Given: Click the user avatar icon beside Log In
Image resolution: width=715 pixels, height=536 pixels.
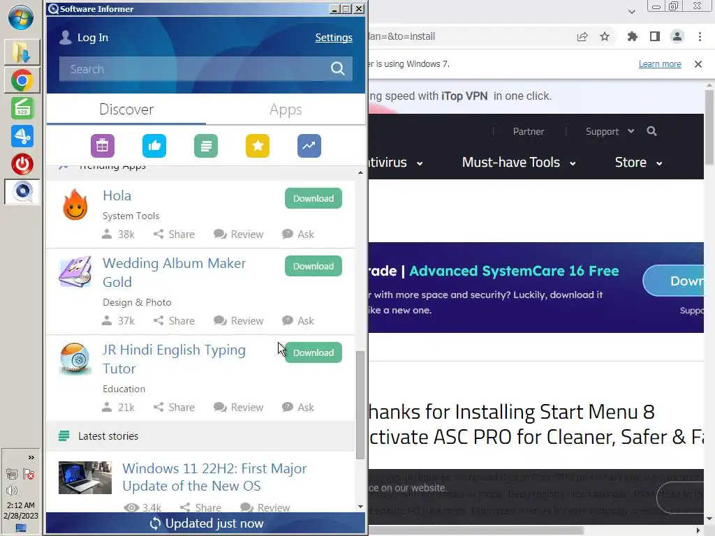Looking at the screenshot, I should 66,38.
